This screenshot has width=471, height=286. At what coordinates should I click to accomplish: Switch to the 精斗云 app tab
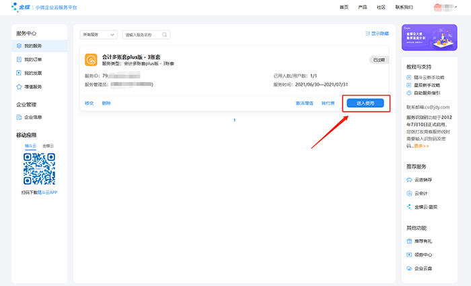[x=30, y=146]
